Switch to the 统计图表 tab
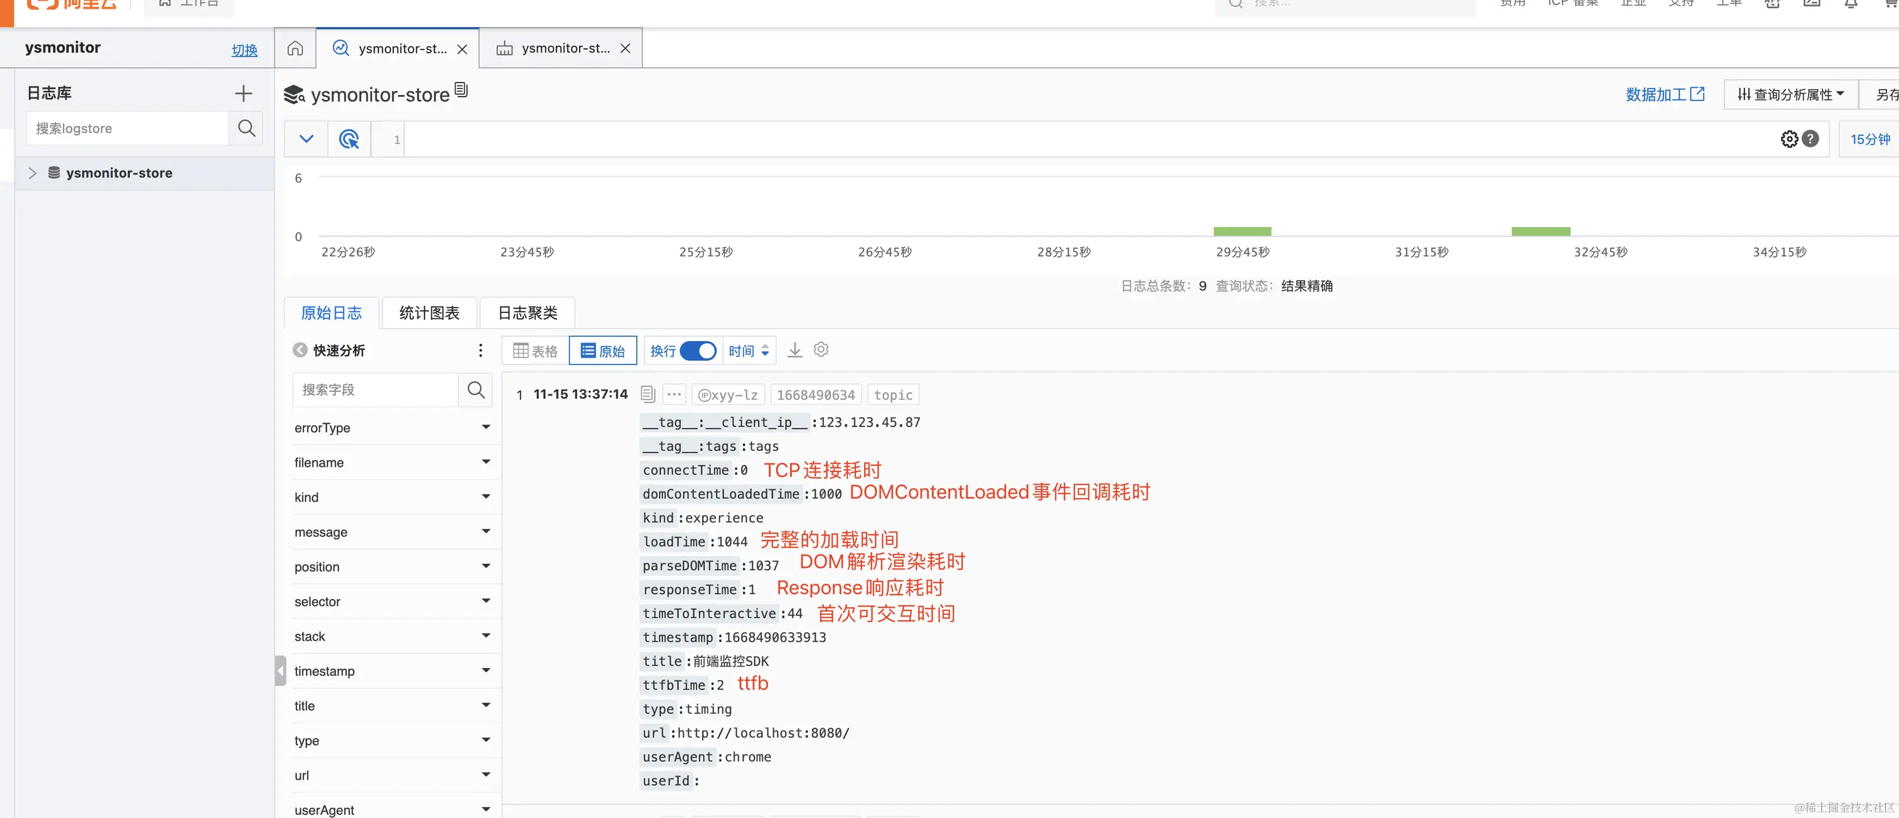Screen dimensions: 1899x818 pos(429,313)
